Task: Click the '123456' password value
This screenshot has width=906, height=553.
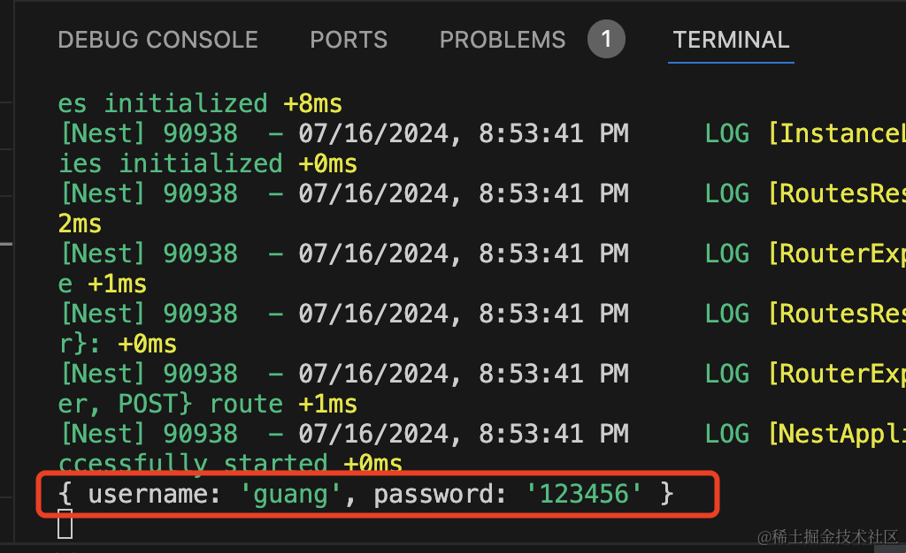Action: 584,494
